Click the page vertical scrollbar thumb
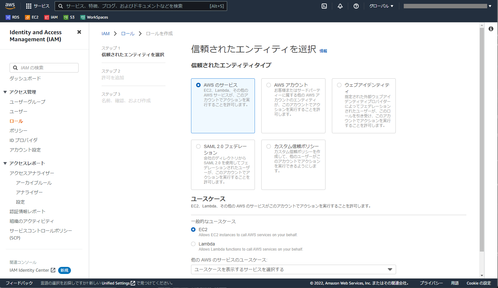The width and height of the screenshot is (498, 288). click(x=482, y=140)
